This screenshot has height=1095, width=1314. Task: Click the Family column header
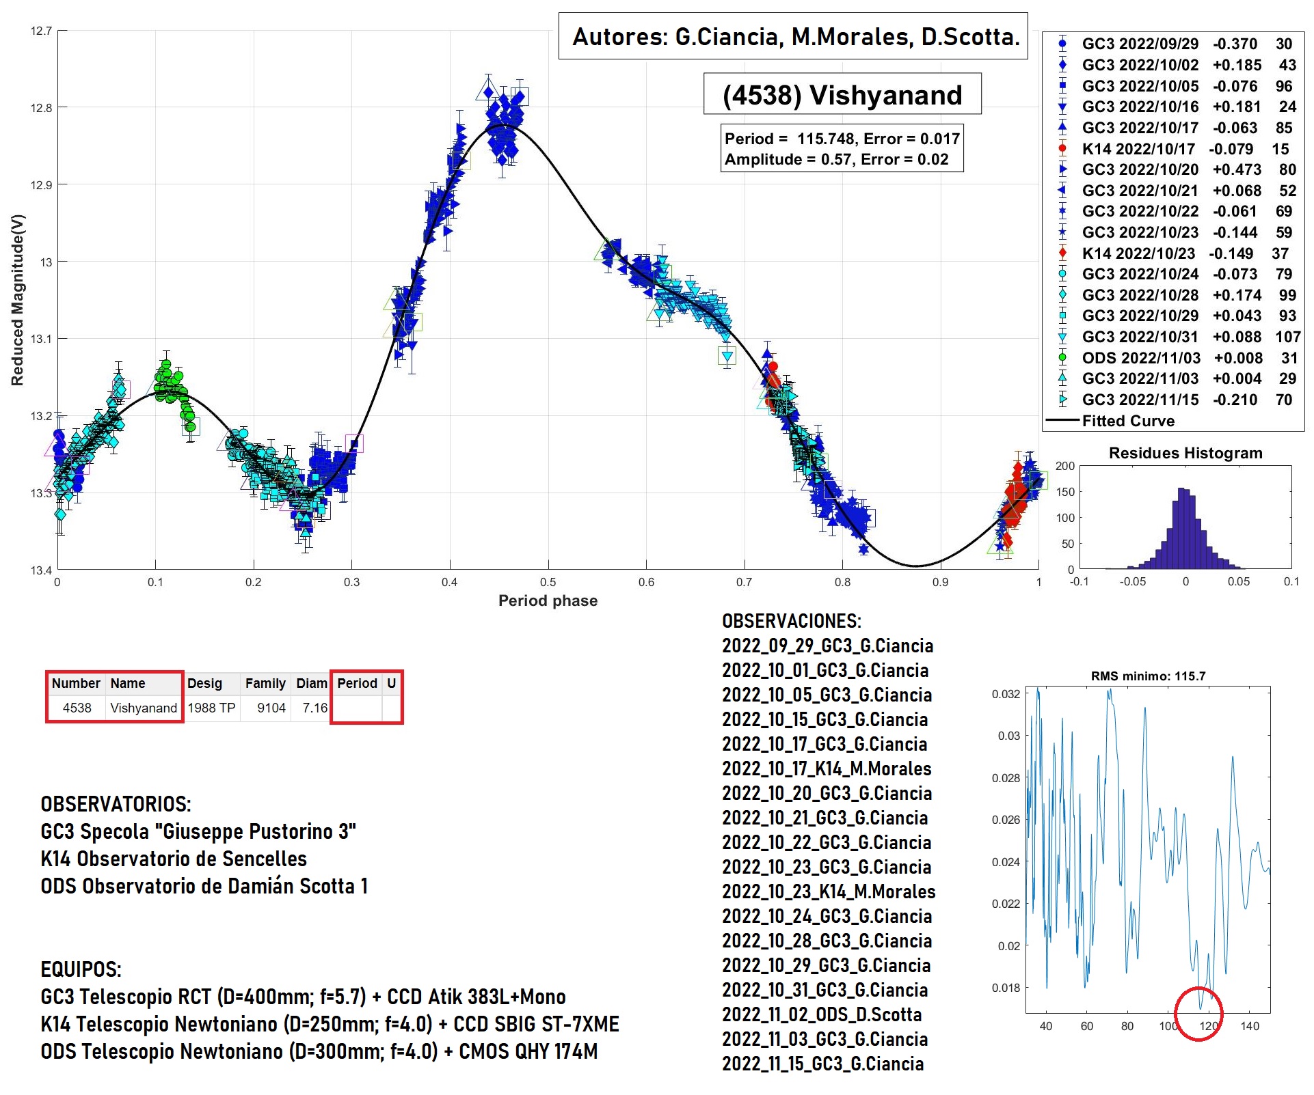pos(265,683)
